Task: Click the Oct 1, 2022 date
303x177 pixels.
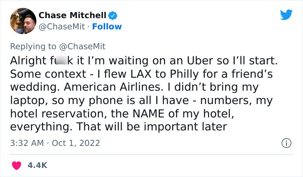Action: coord(75,142)
